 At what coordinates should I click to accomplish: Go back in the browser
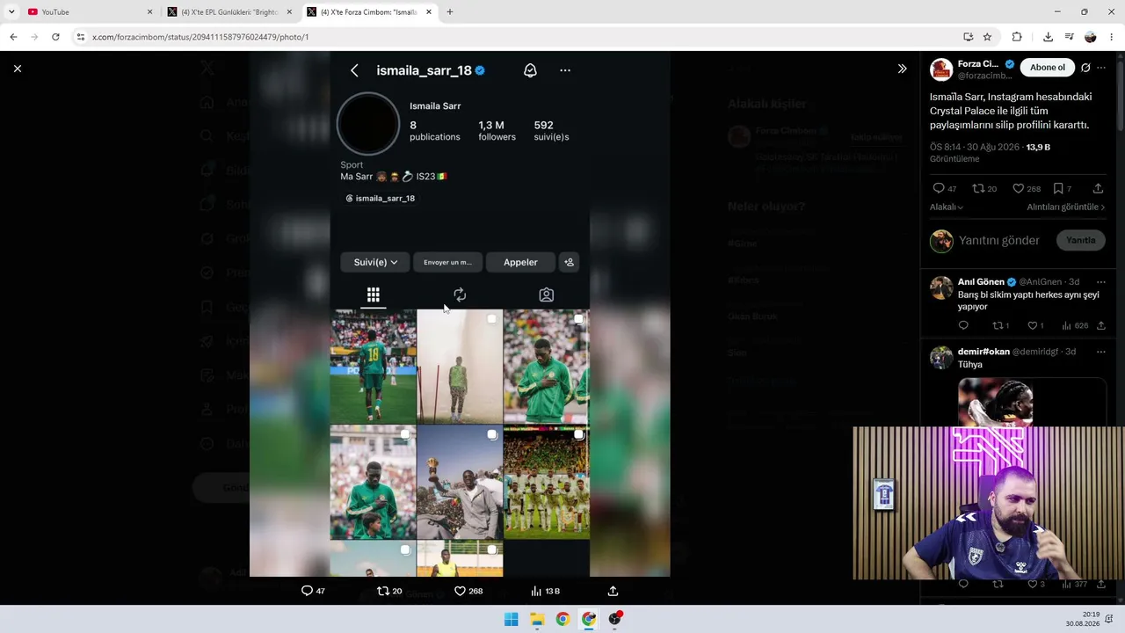(13, 37)
